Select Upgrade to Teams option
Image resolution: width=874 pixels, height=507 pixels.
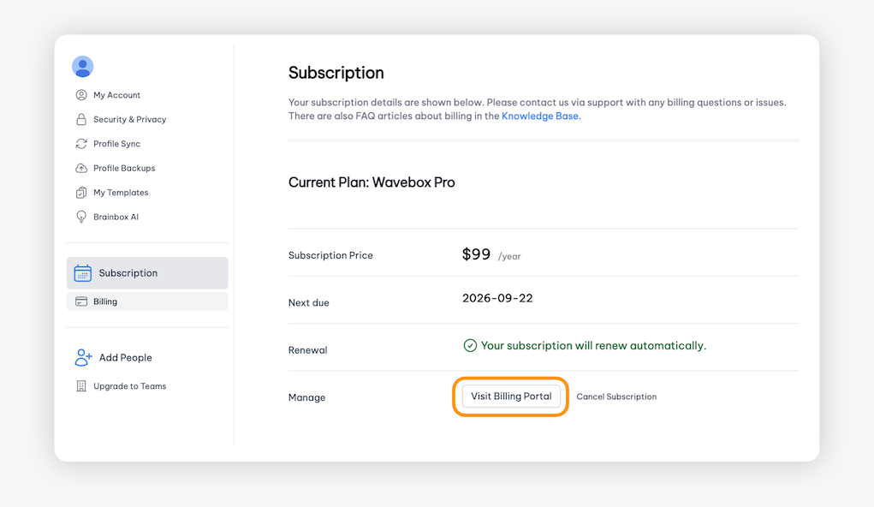[129, 386]
